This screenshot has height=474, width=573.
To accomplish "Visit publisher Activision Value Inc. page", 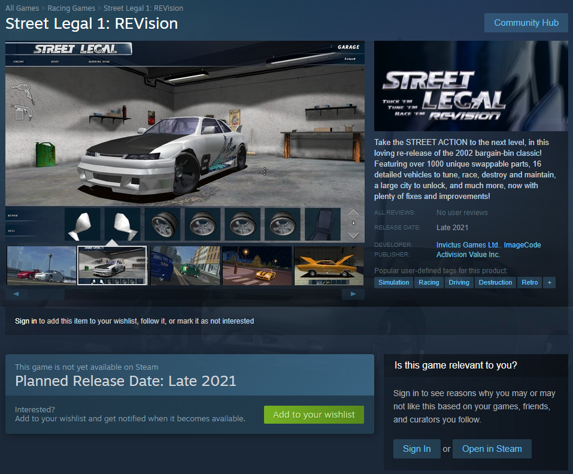I will click(468, 255).
